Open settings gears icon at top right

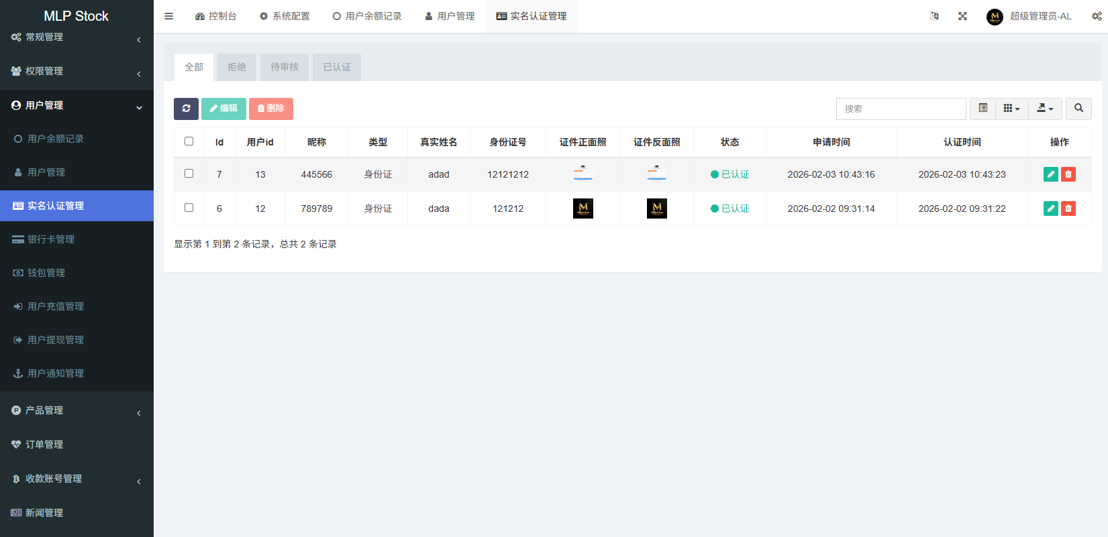(1096, 16)
